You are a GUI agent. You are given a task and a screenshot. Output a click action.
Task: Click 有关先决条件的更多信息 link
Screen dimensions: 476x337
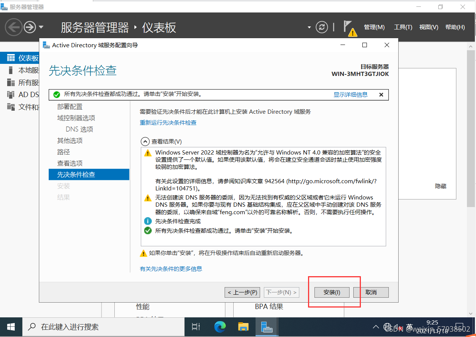171,269
